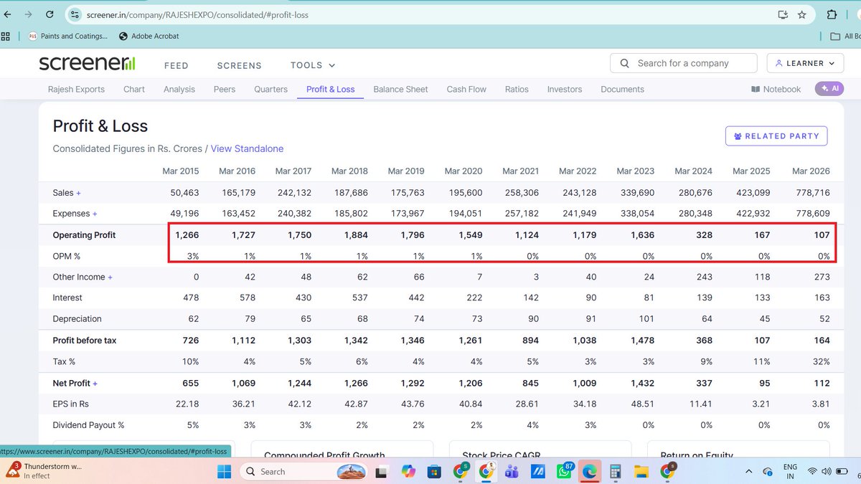Click Tax % value 32%

(x=821, y=362)
